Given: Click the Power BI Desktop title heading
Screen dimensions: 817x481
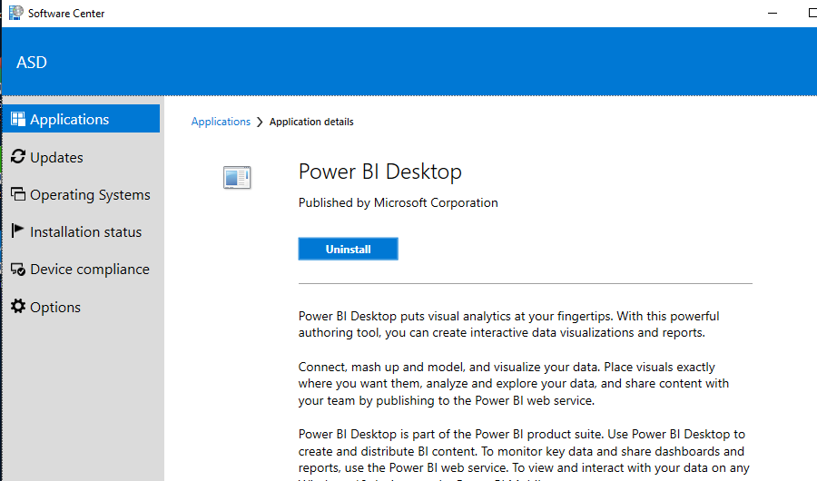Looking at the screenshot, I should [x=379, y=172].
